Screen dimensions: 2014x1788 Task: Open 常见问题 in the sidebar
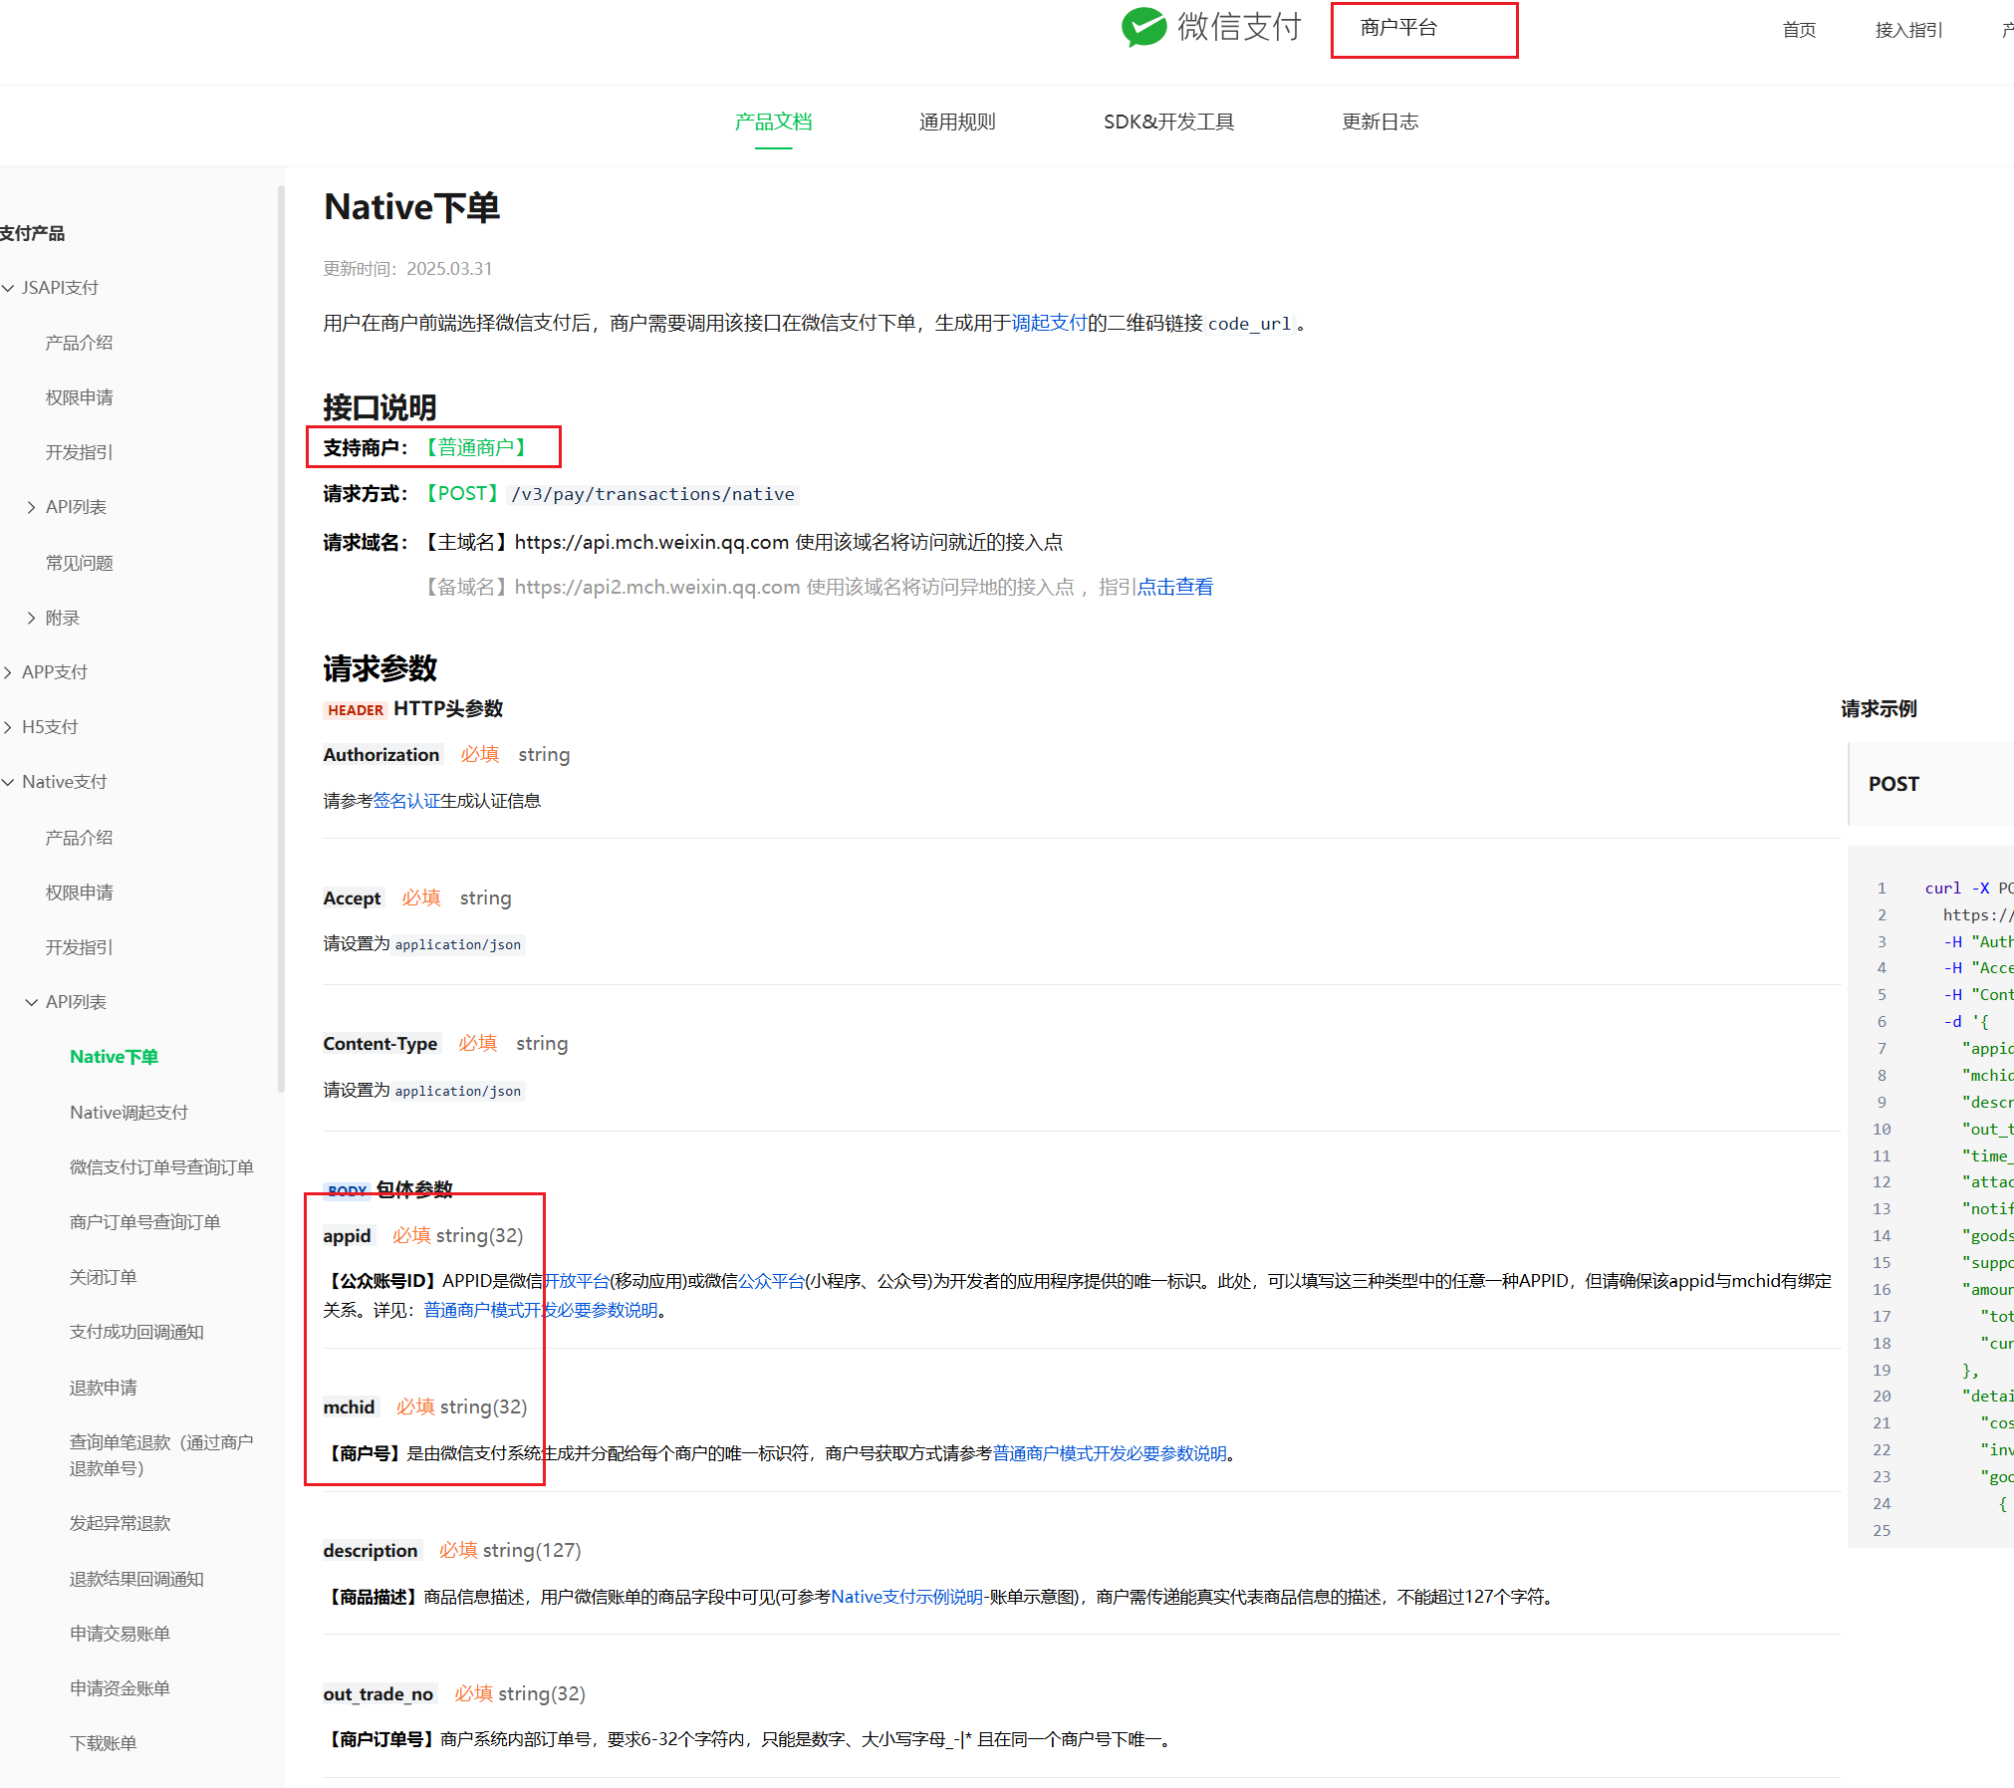pyautogui.click(x=79, y=563)
